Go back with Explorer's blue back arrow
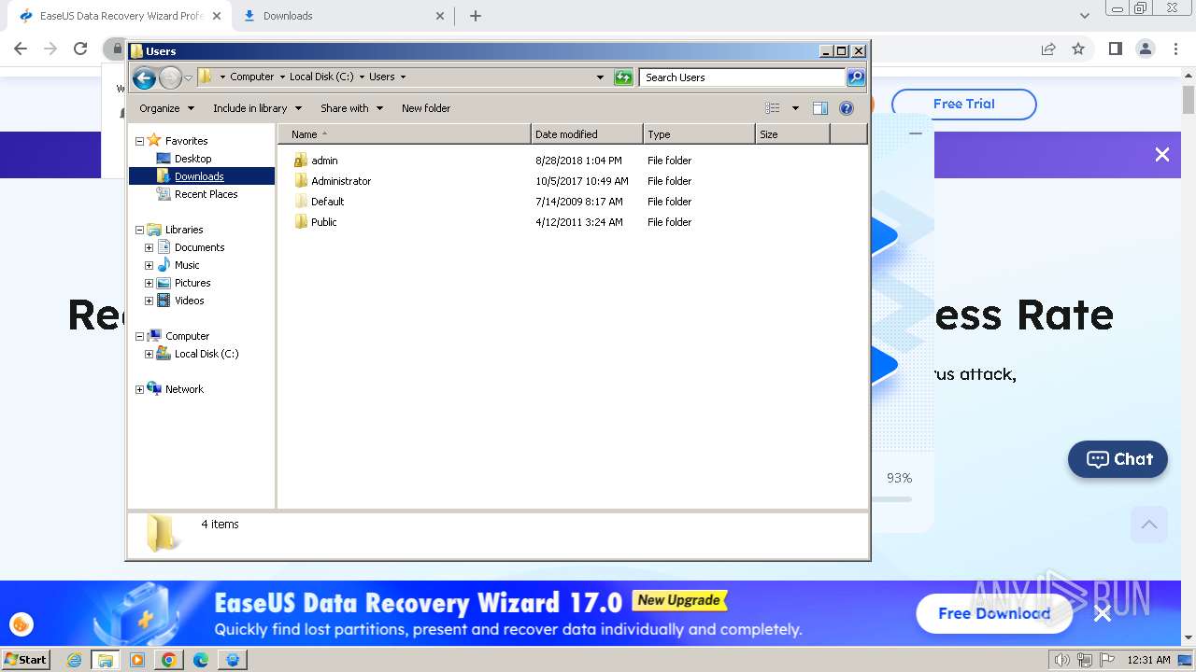The width and height of the screenshot is (1196, 672). coord(144,77)
